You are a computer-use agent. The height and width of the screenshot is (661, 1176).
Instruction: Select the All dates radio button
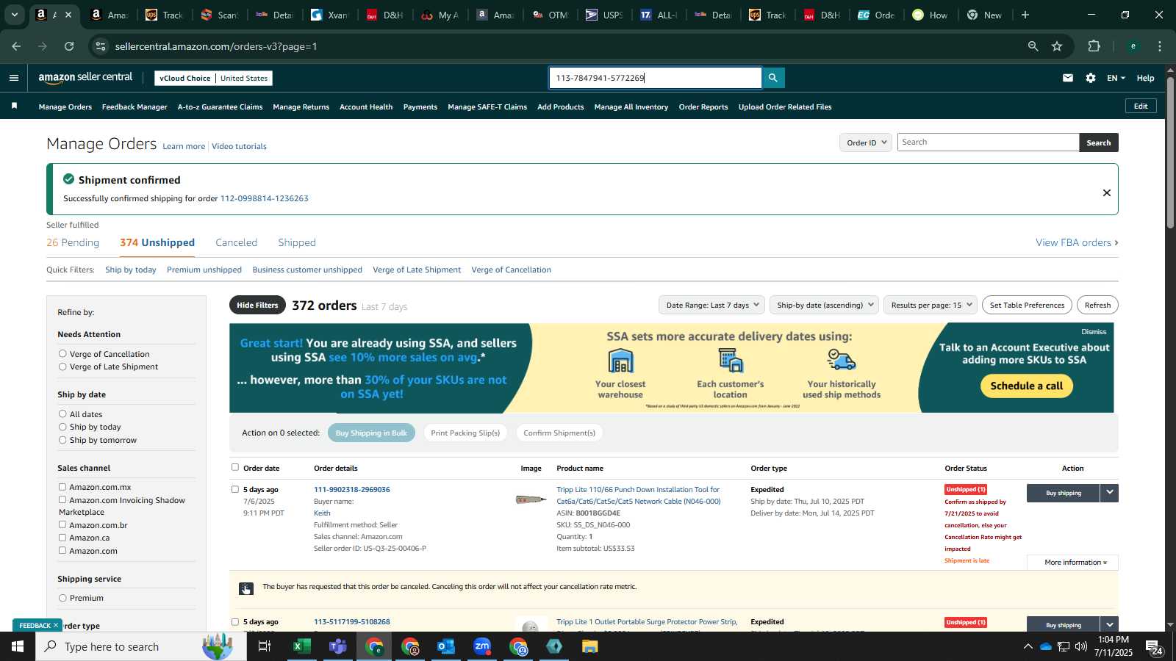[62, 413]
